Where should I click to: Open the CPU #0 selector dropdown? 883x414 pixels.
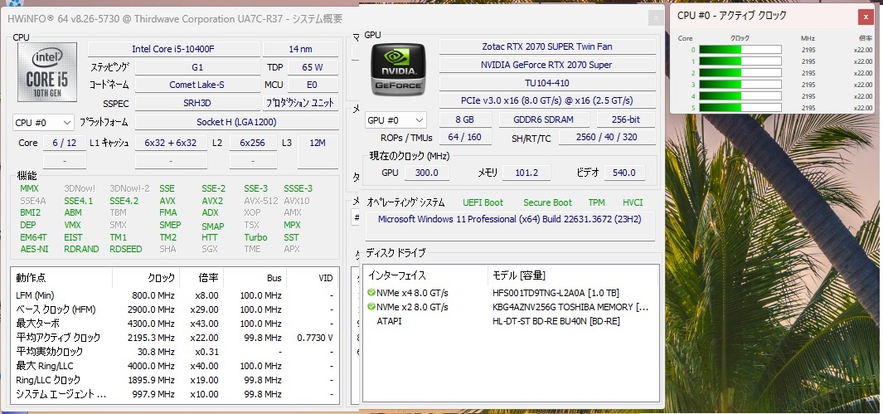click(43, 122)
